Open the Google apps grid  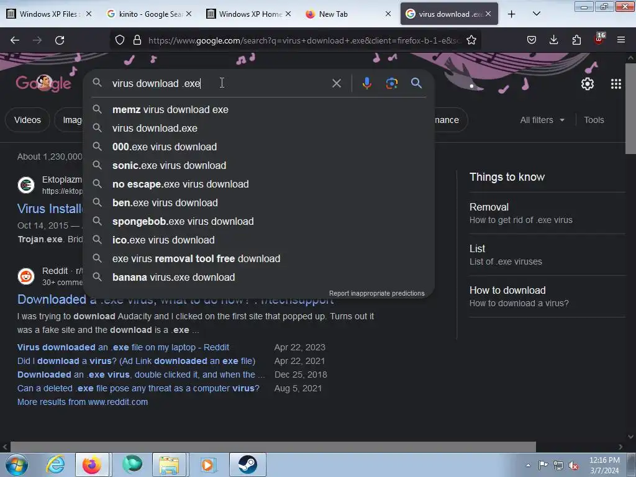point(616,84)
